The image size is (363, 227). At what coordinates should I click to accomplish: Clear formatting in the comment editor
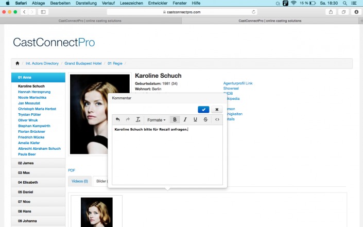(x=138, y=119)
